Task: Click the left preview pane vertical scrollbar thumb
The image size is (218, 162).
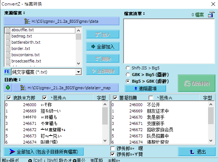Action: (x=105, y=116)
